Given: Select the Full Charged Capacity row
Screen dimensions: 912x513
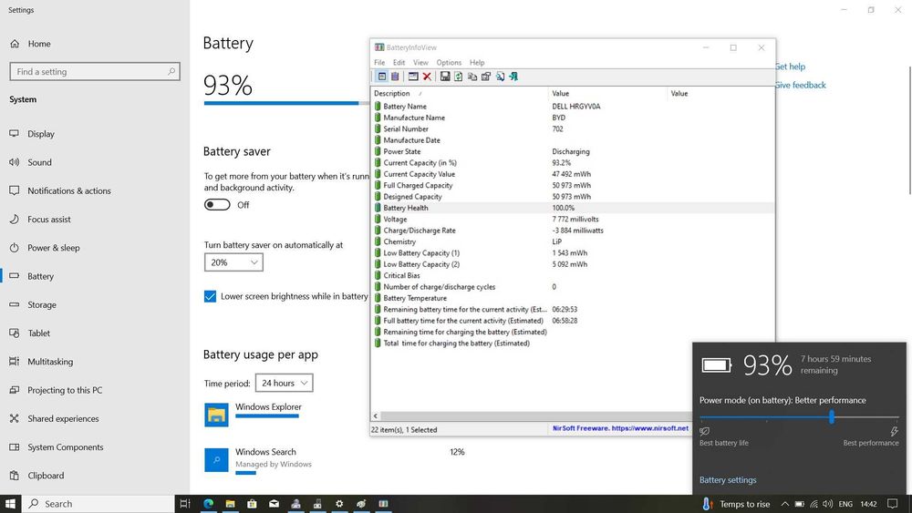Looking at the screenshot, I should (573, 185).
